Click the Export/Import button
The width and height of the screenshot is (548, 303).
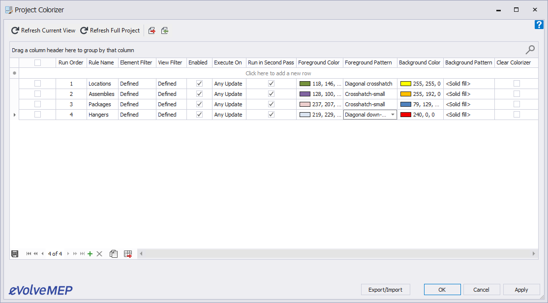click(386, 289)
